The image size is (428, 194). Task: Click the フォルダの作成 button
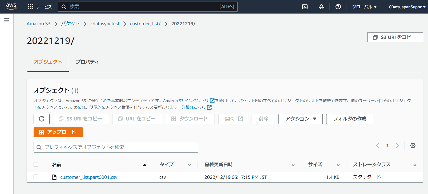350,119
